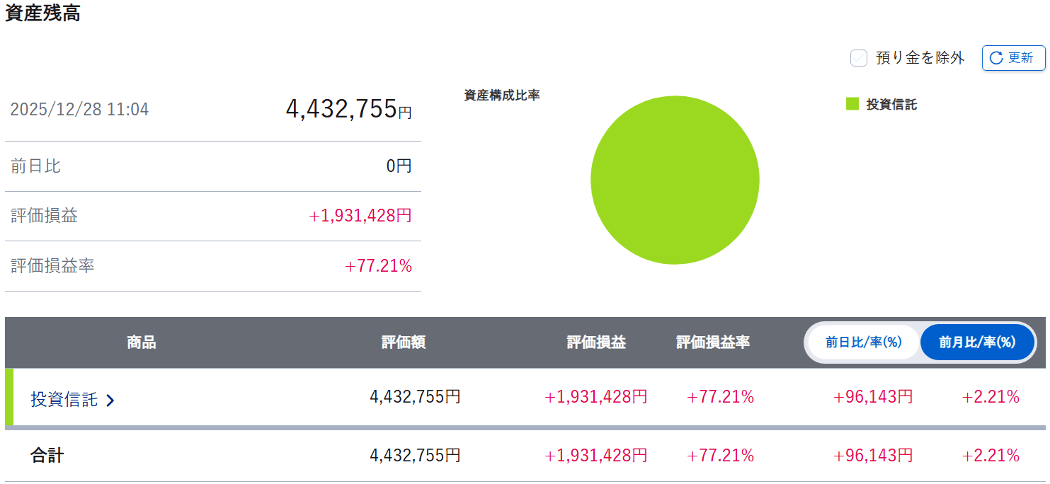
Task: Click the refresh arrow icon in 更新 button
Action: pos(996,58)
